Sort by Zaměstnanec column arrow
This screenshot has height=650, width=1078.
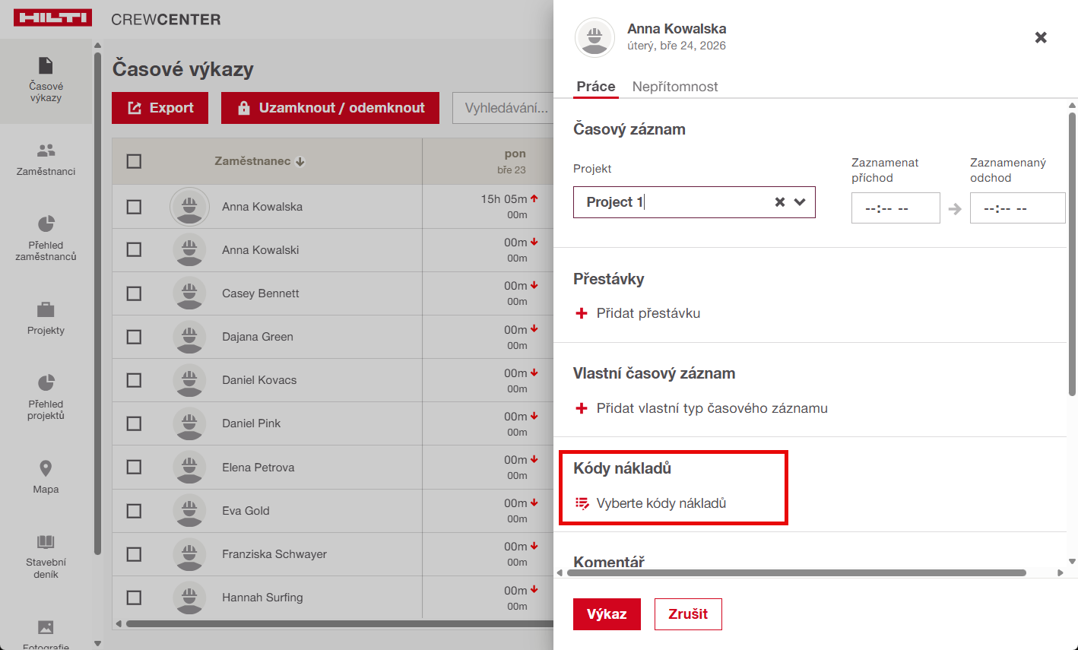click(300, 161)
